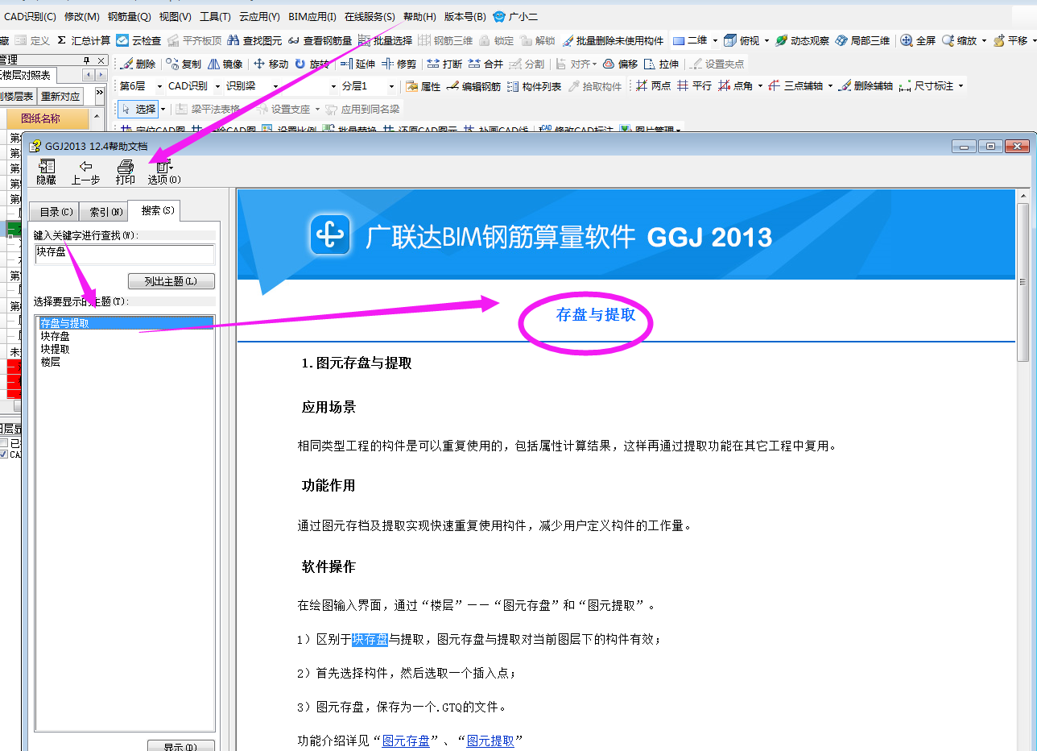Select the 打断 break tool
The height and width of the screenshot is (751, 1037).
[444, 64]
